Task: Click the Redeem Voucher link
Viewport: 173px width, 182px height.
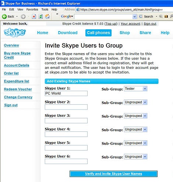Action: tap(18, 89)
